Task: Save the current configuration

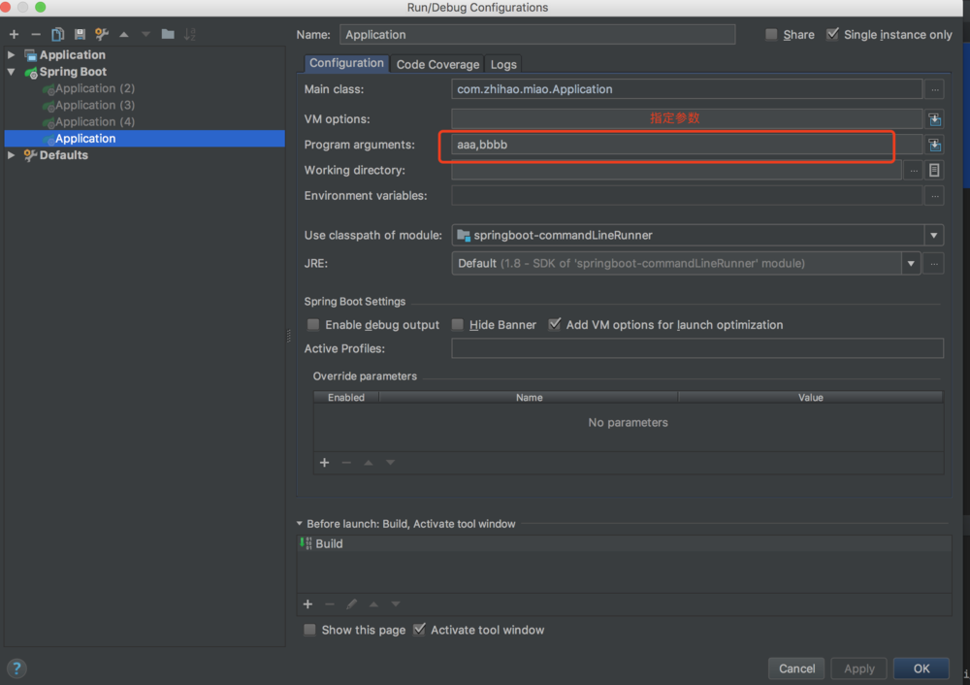Action: click(x=80, y=34)
